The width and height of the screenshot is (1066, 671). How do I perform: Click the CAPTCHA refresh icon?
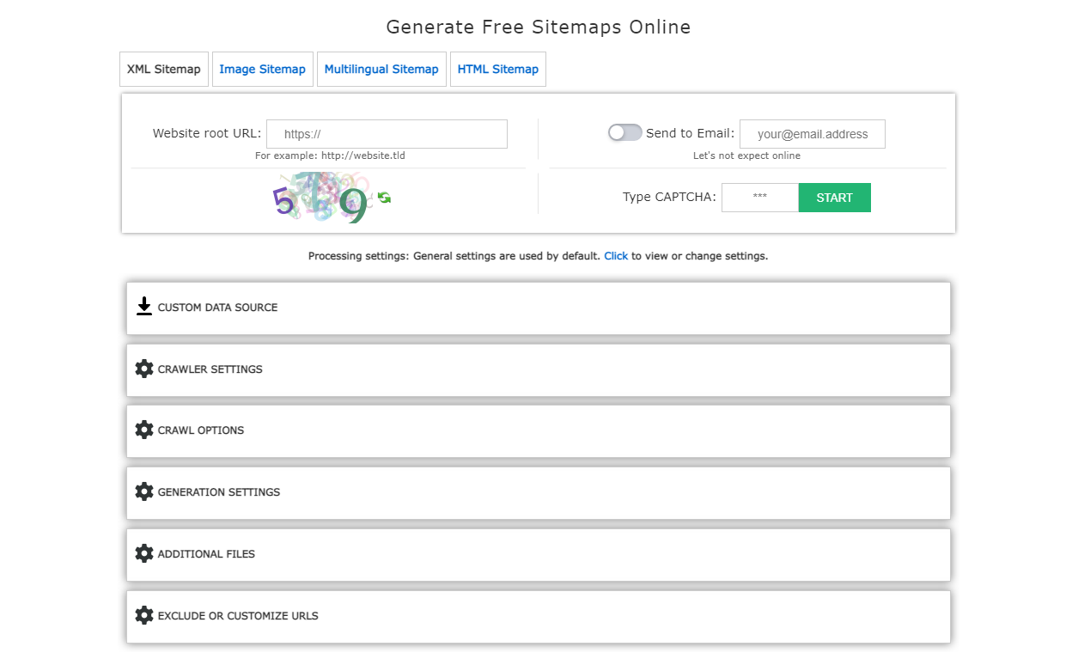click(x=384, y=198)
